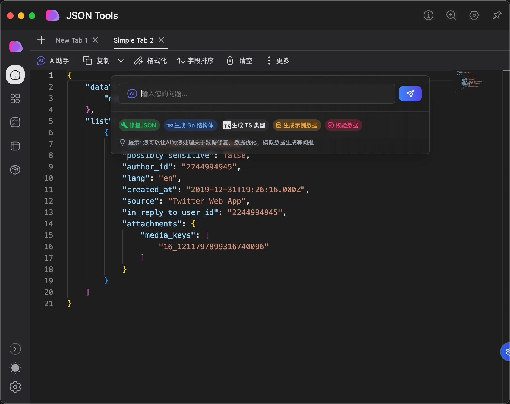Switch to New Tab 1
Image resolution: width=510 pixels, height=404 pixels.
(x=72, y=40)
